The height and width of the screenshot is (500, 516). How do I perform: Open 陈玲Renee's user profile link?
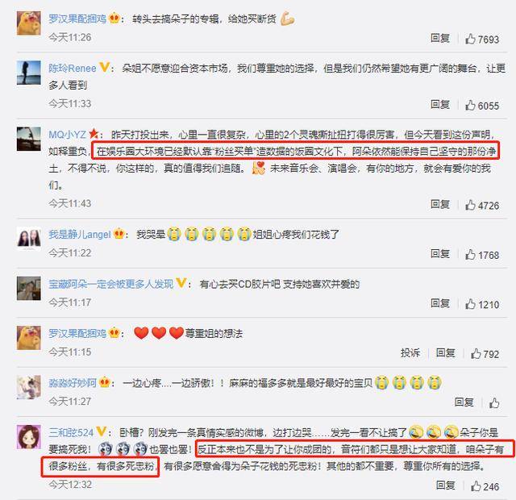coord(73,68)
